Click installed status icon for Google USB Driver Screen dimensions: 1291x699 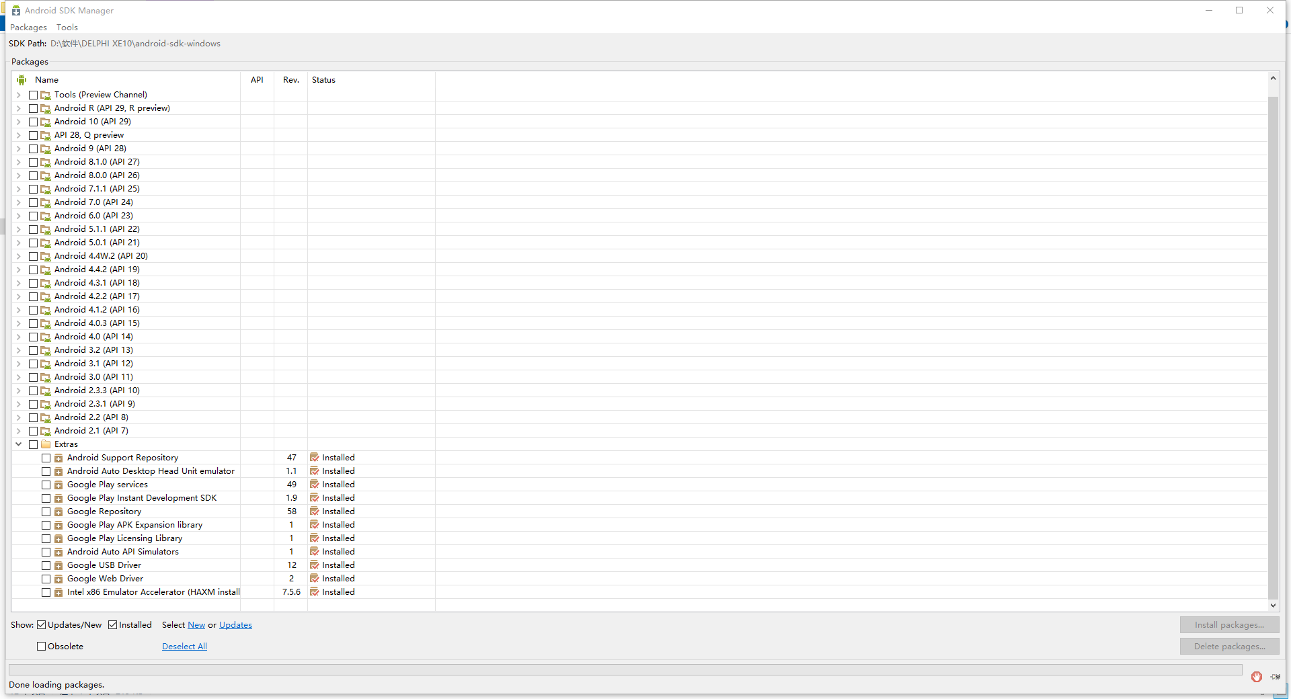point(314,565)
